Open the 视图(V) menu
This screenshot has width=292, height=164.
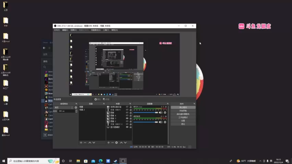(x=74, y=30)
